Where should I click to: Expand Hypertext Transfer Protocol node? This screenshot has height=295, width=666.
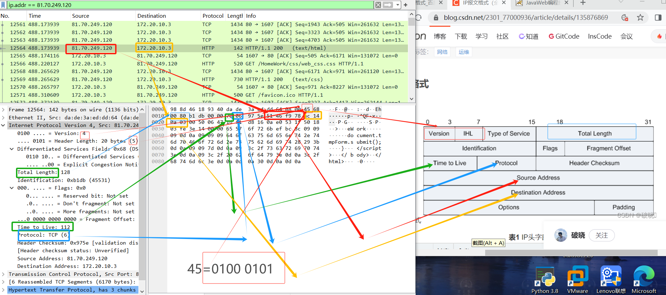[3, 290]
